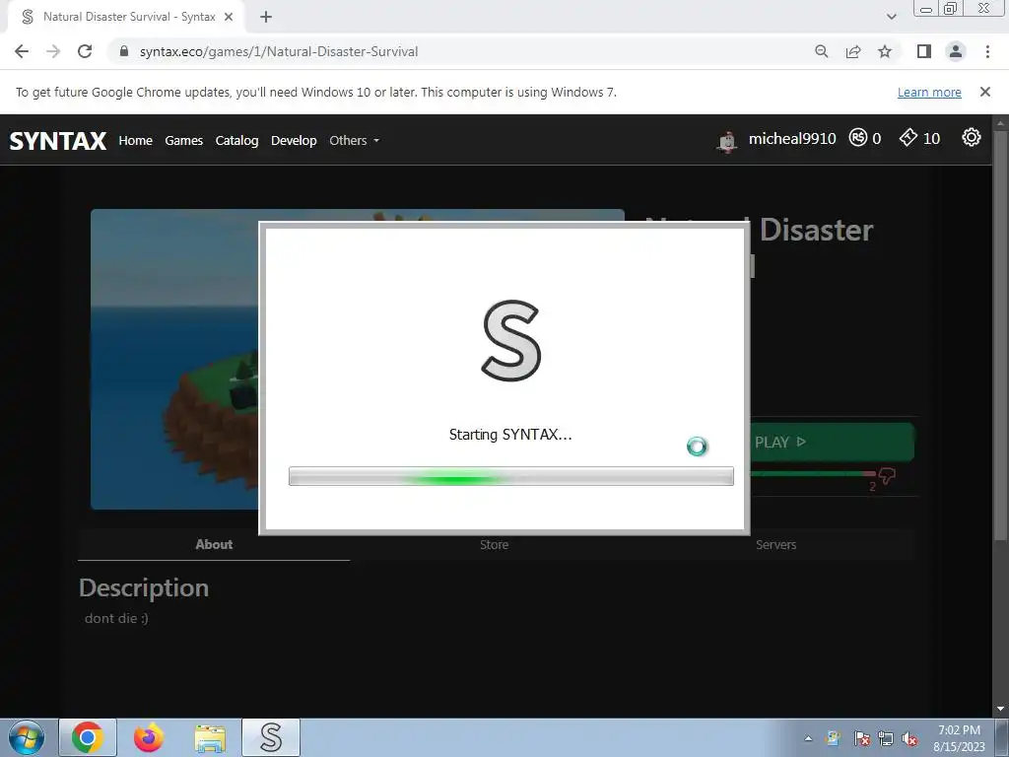Open Catalog in navbar

236,140
